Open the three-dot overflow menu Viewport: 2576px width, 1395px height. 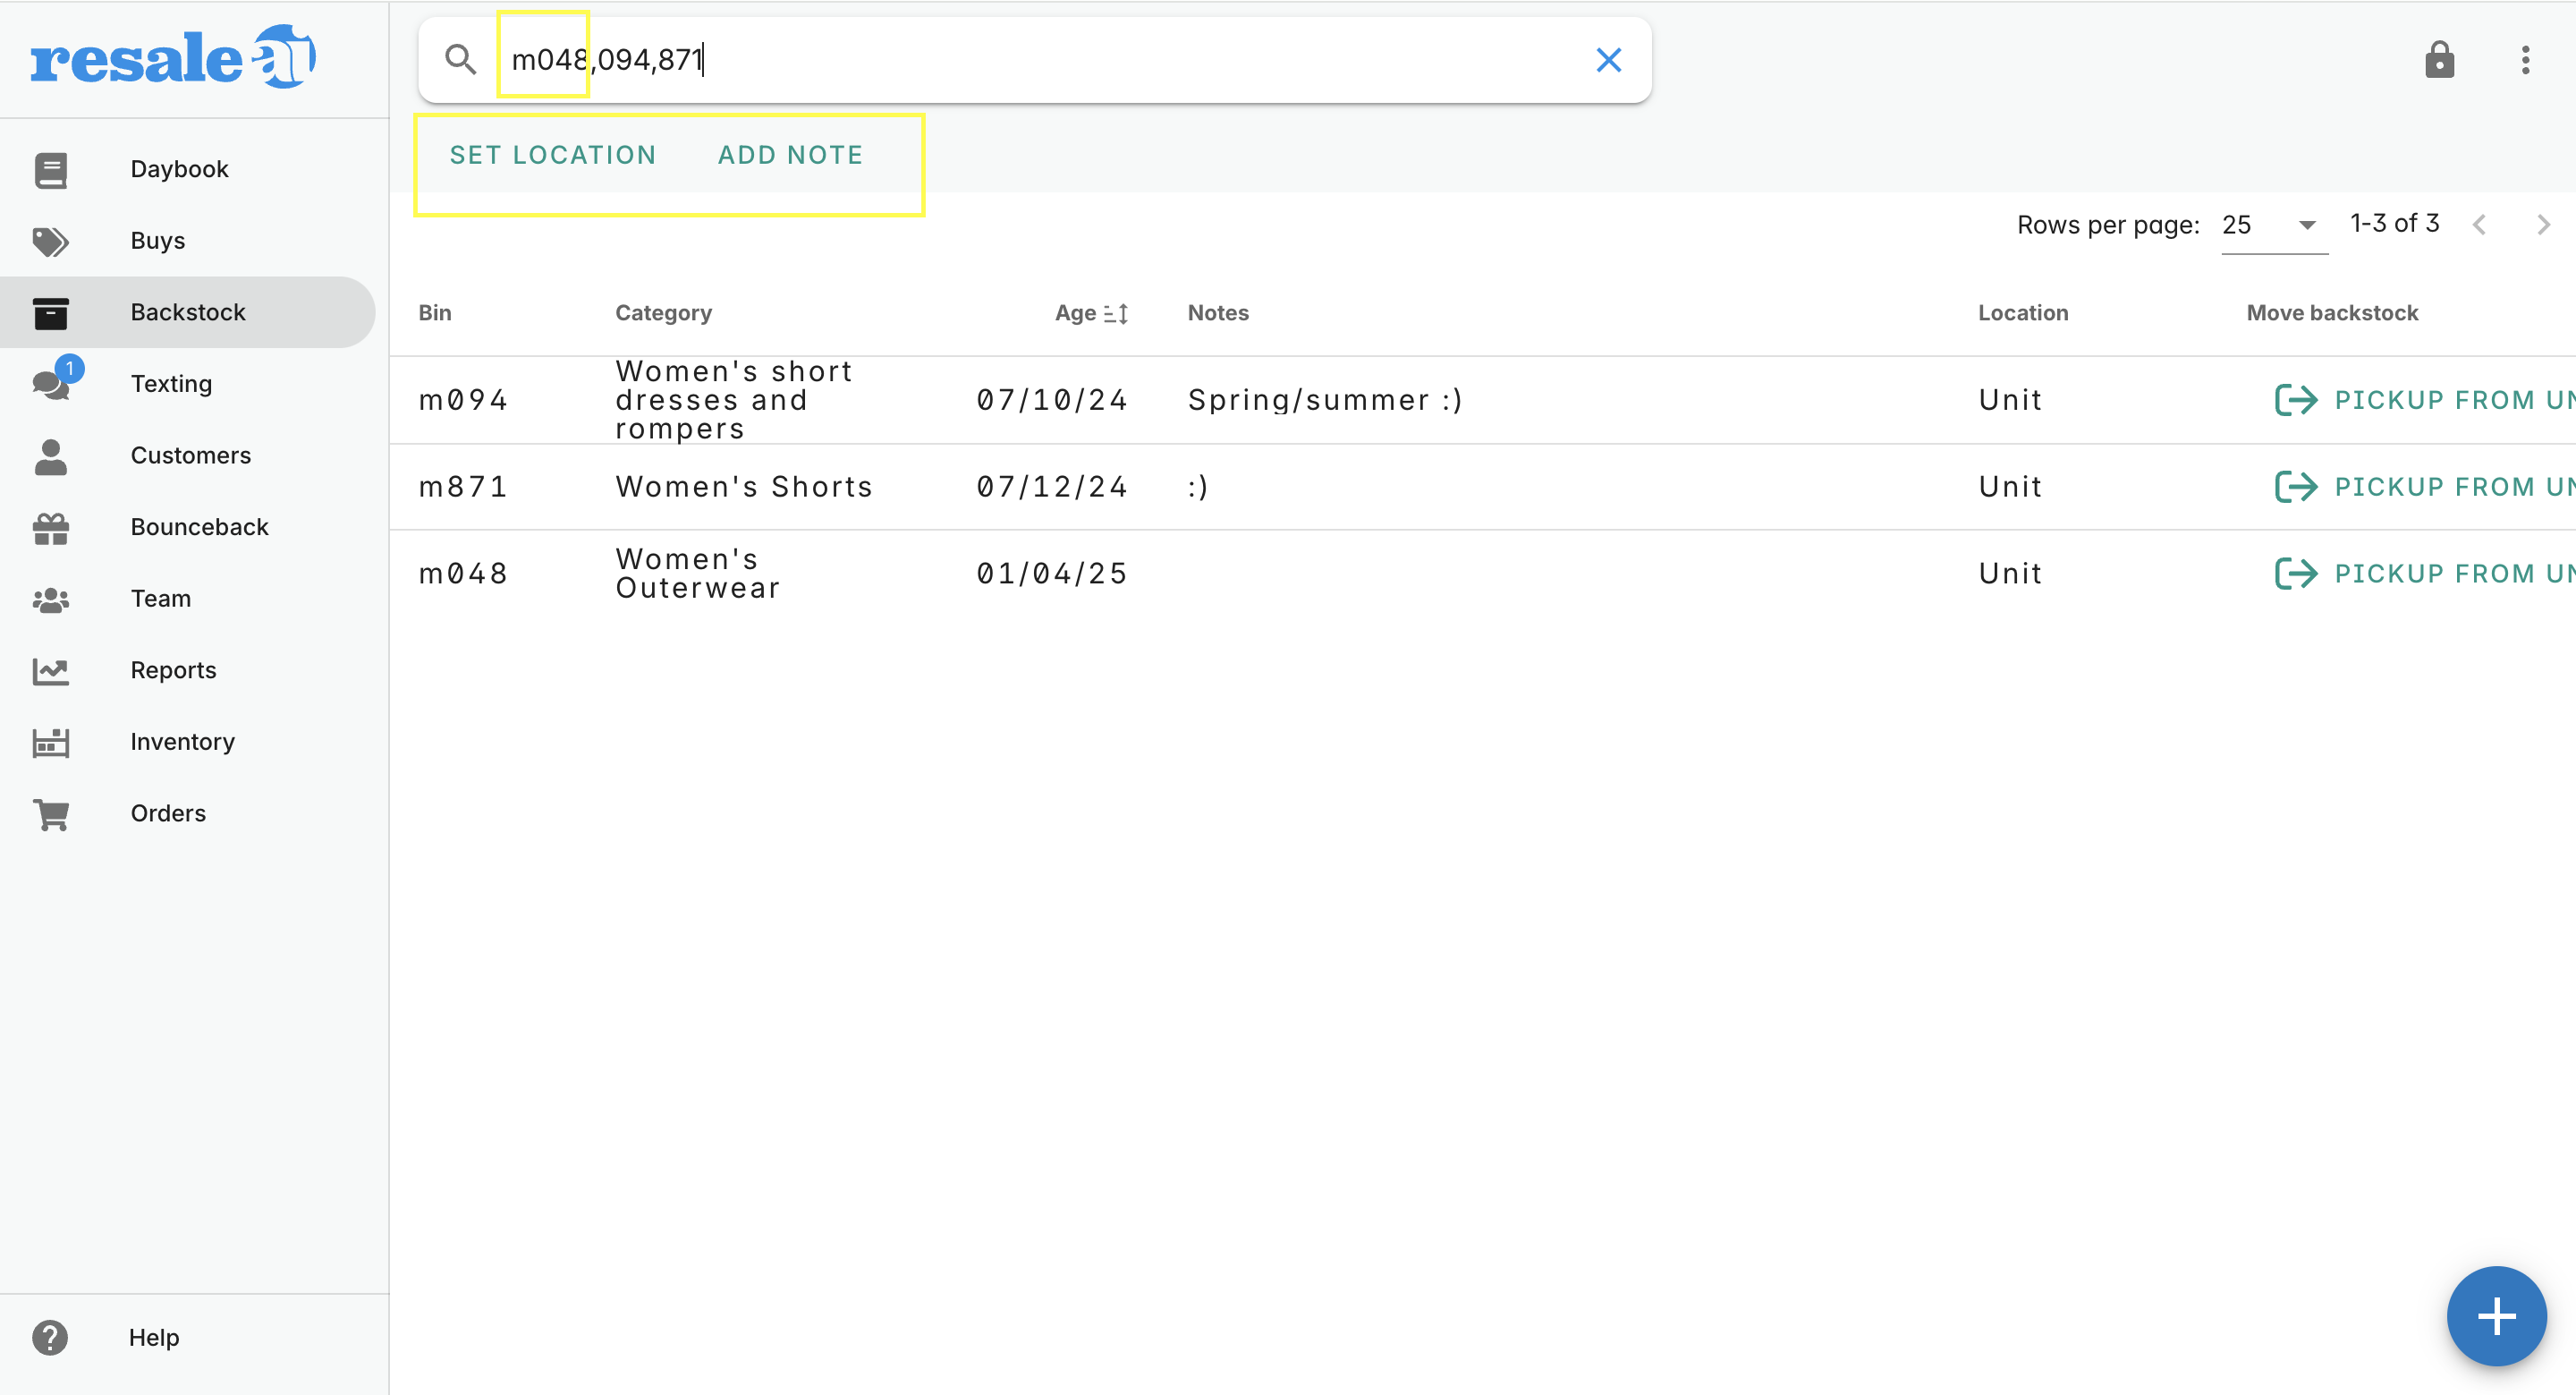[2525, 60]
